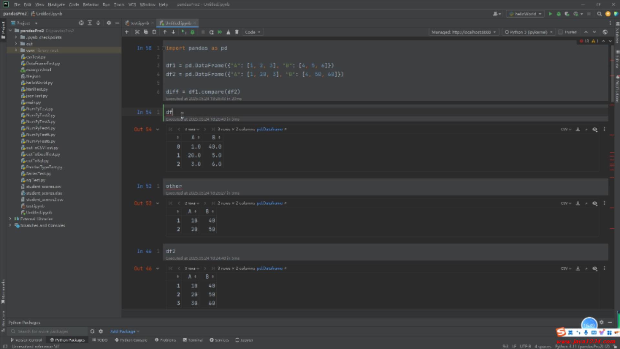Collapse the Out 54 output

tap(158, 129)
